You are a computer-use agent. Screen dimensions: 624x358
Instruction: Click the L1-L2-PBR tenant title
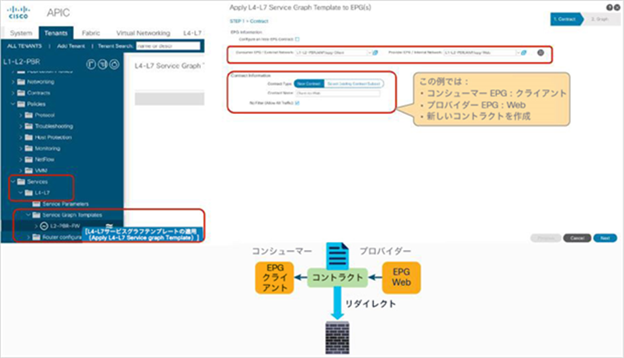(x=21, y=62)
